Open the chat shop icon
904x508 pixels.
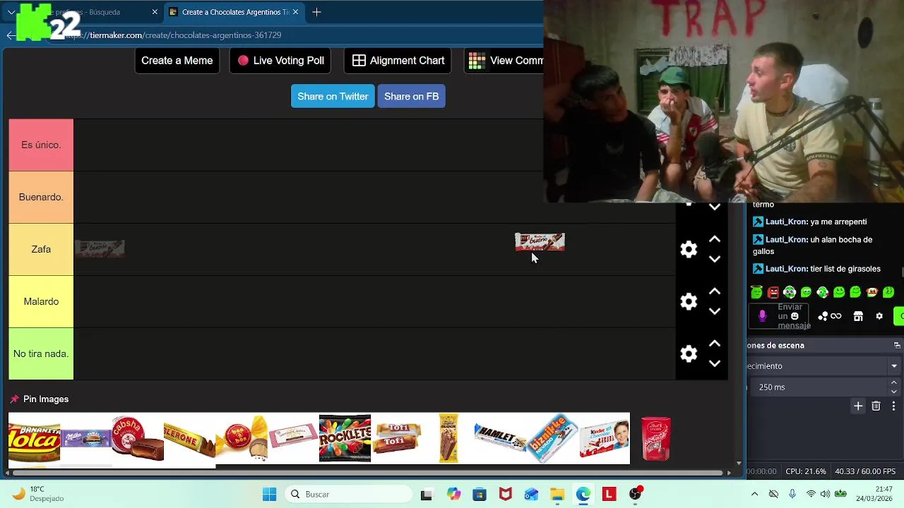[858, 316]
